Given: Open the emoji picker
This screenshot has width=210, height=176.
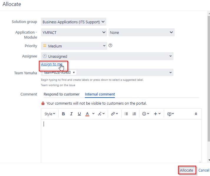Looking at the screenshot, I should pyautogui.click(x=145, y=114).
